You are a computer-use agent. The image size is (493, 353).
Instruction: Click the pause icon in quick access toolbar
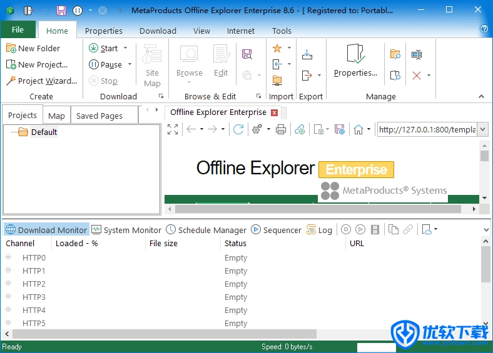[78, 11]
